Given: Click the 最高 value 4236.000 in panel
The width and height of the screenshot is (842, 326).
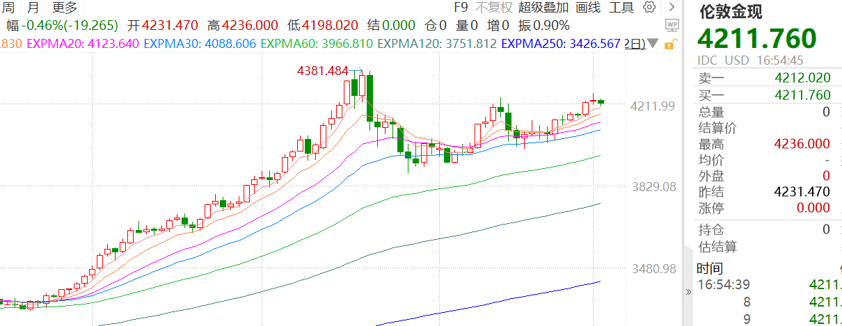Looking at the screenshot, I should pos(802,144).
